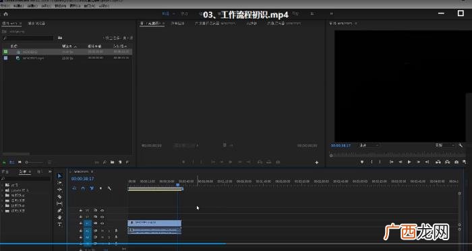The width and height of the screenshot is (472, 251).
Task: Toggle sync lock on track V2
Action: 95,217
